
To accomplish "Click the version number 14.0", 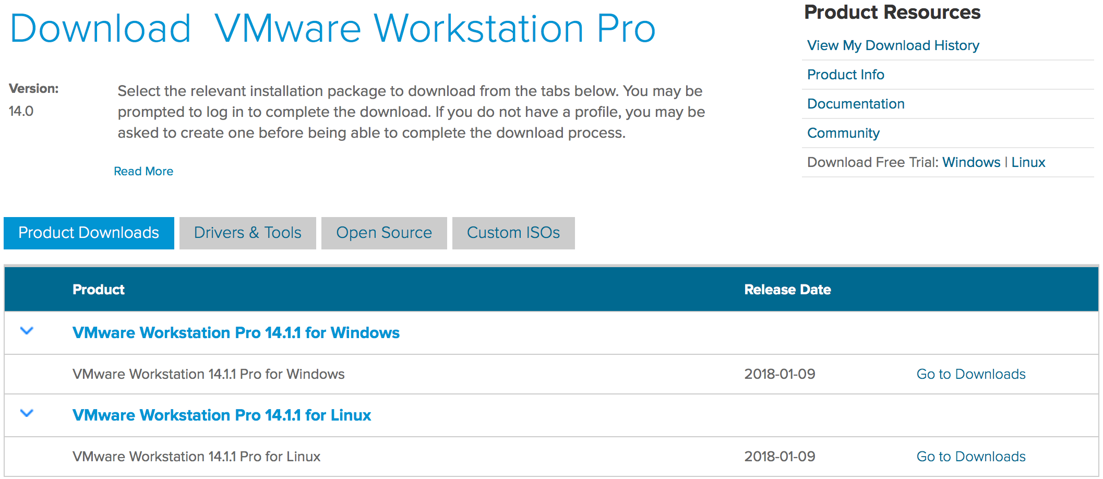I will coord(21,111).
